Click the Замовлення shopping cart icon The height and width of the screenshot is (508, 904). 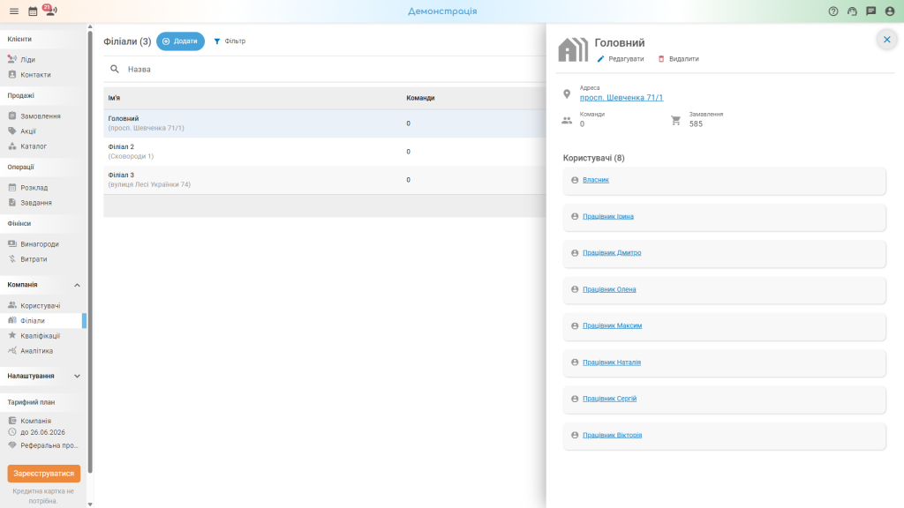[x=675, y=120]
